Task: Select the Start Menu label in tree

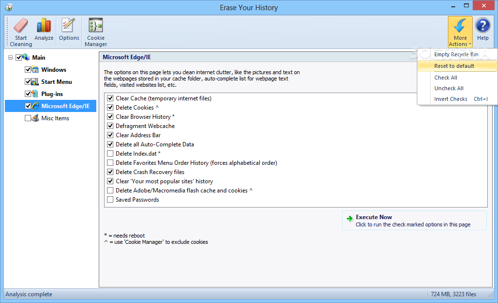Action: [x=56, y=81]
